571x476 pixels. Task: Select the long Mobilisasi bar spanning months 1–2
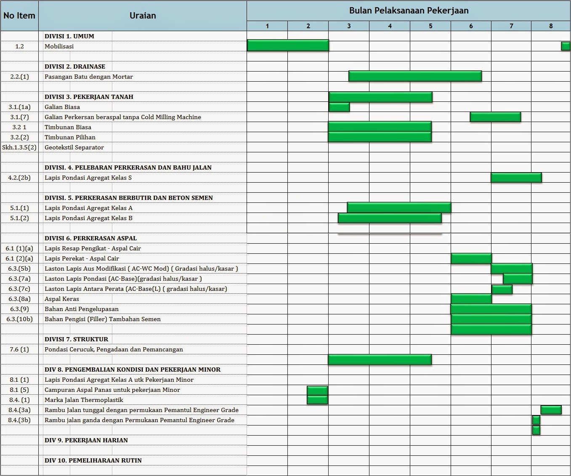pos(288,45)
